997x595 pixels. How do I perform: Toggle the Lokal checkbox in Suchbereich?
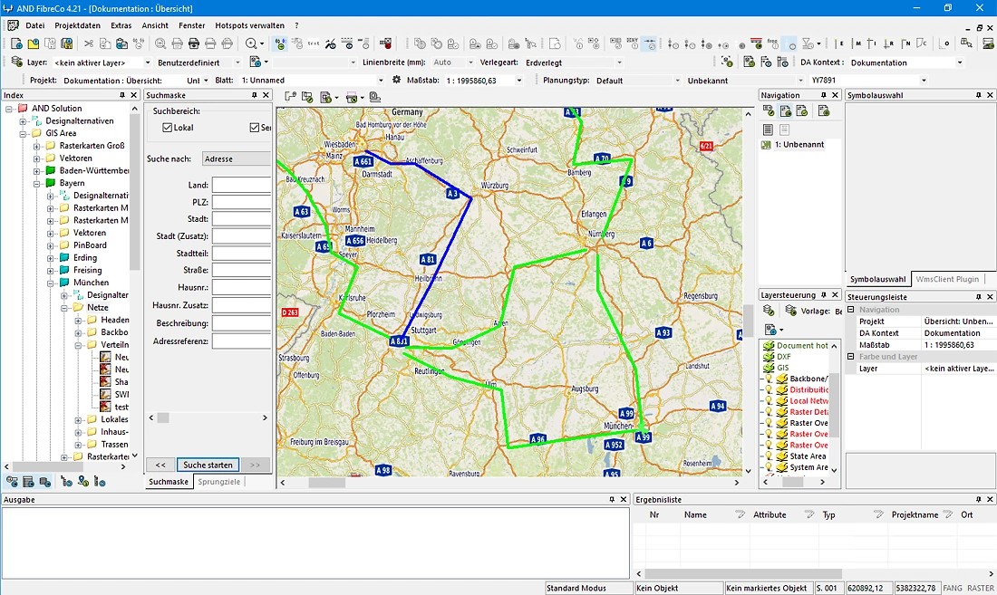tap(168, 128)
